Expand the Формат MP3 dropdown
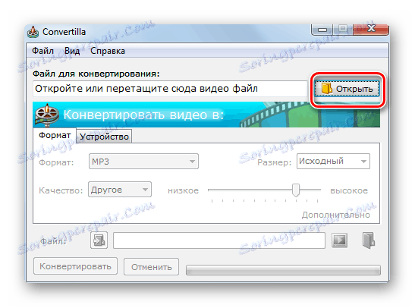This screenshot has width=415, height=308. pyautogui.click(x=143, y=161)
